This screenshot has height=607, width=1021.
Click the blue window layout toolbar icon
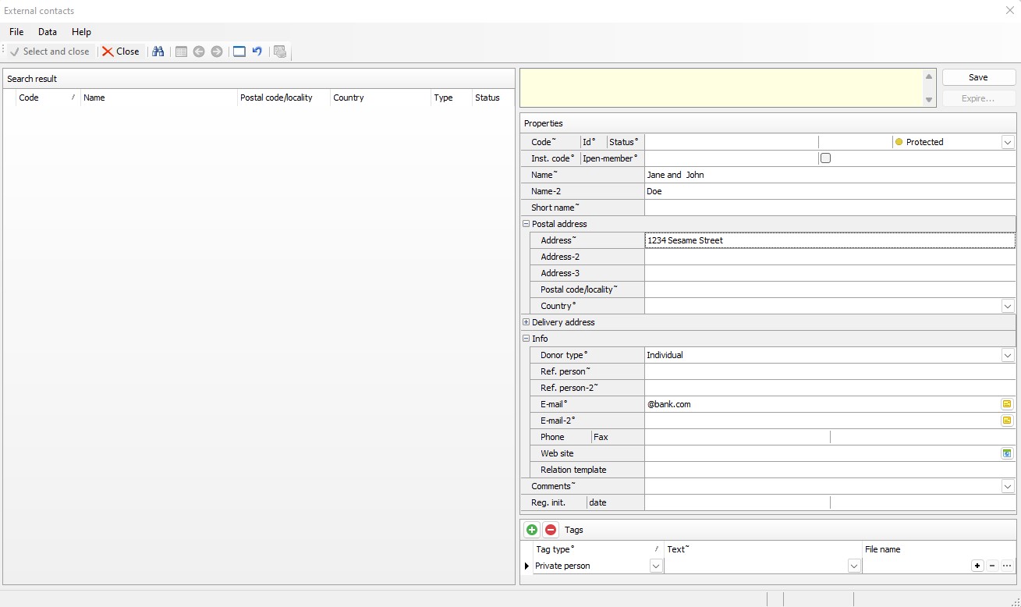coord(239,51)
